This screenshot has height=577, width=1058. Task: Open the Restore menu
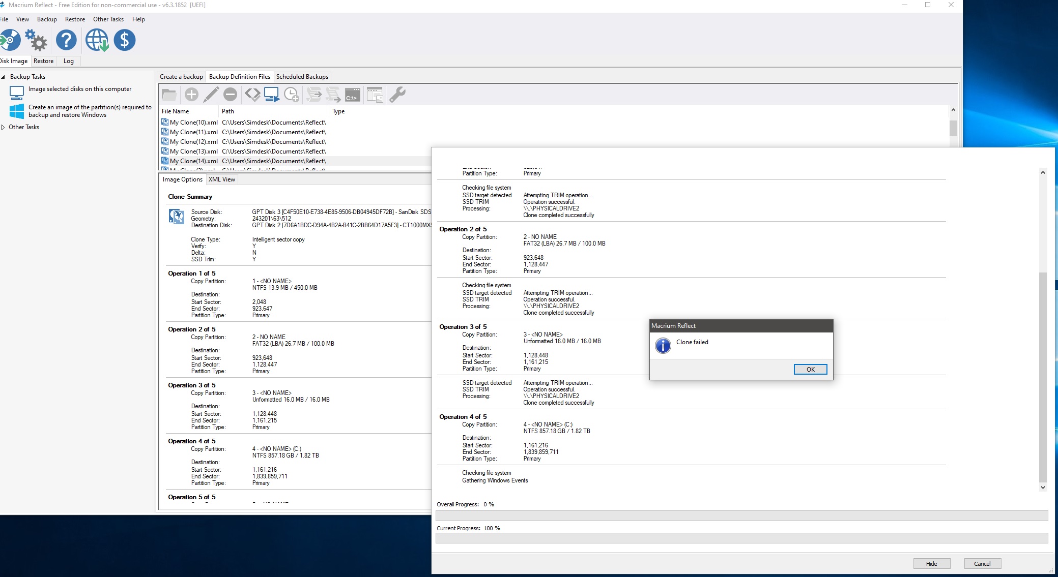point(75,19)
